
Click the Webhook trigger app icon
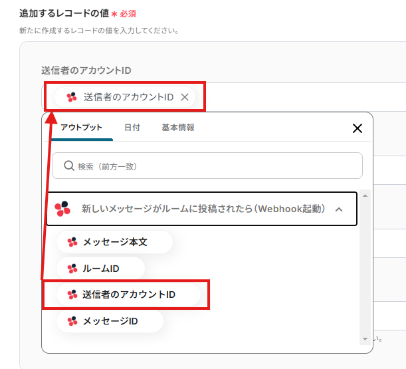click(62, 209)
